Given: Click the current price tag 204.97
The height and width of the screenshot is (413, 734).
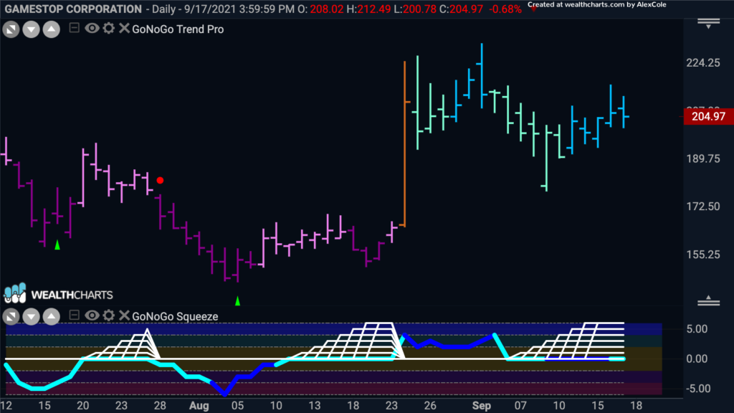Looking at the screenshot, I should [x=708, y=116].
